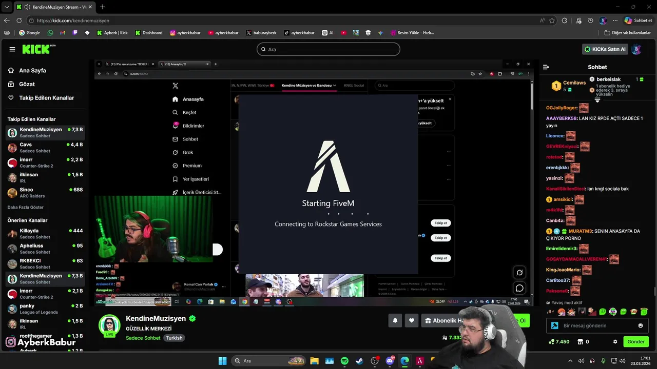
Task: Click the chat bubble icon on player
Action: [519, 288]
